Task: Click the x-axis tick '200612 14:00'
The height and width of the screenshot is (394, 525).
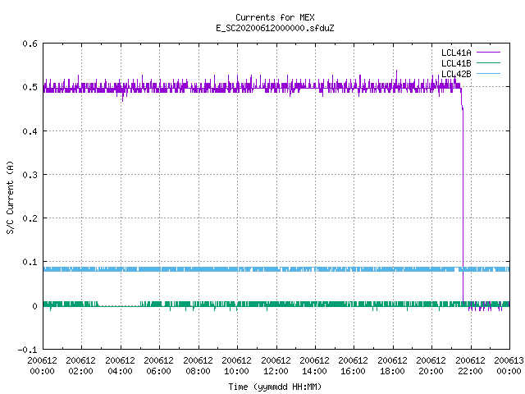Action: point(315,366)
